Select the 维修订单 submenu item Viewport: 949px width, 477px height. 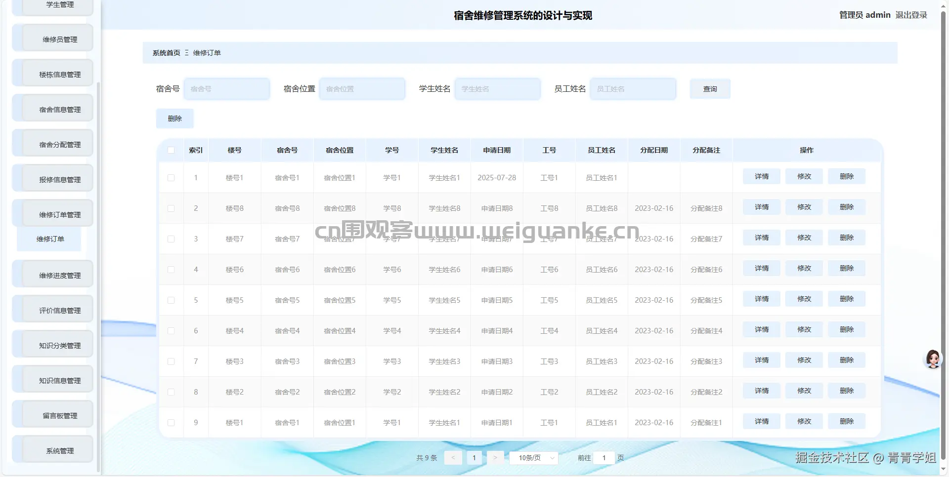click(x=49, y=239)
